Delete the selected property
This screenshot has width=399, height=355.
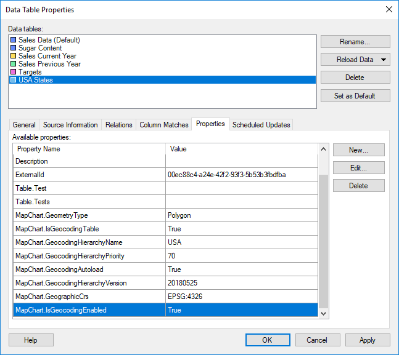point(358,186)
